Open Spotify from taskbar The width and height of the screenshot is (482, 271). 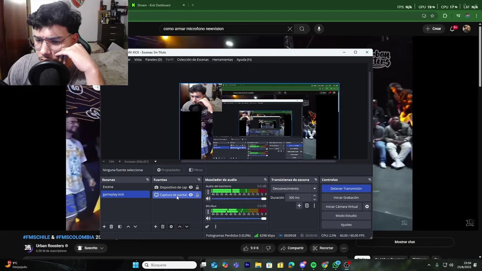tap(314, 265)
